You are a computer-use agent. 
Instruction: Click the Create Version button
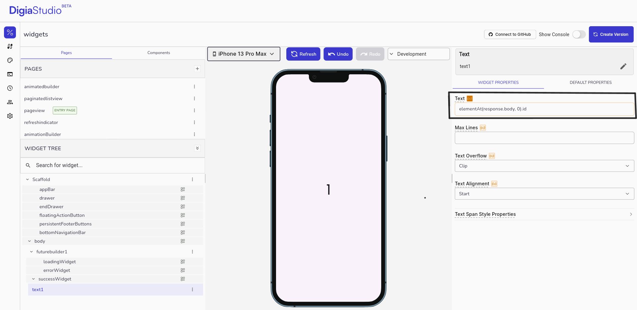[x=611, y=34]
